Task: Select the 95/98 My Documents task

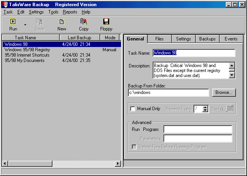Action: pos(62,60)
